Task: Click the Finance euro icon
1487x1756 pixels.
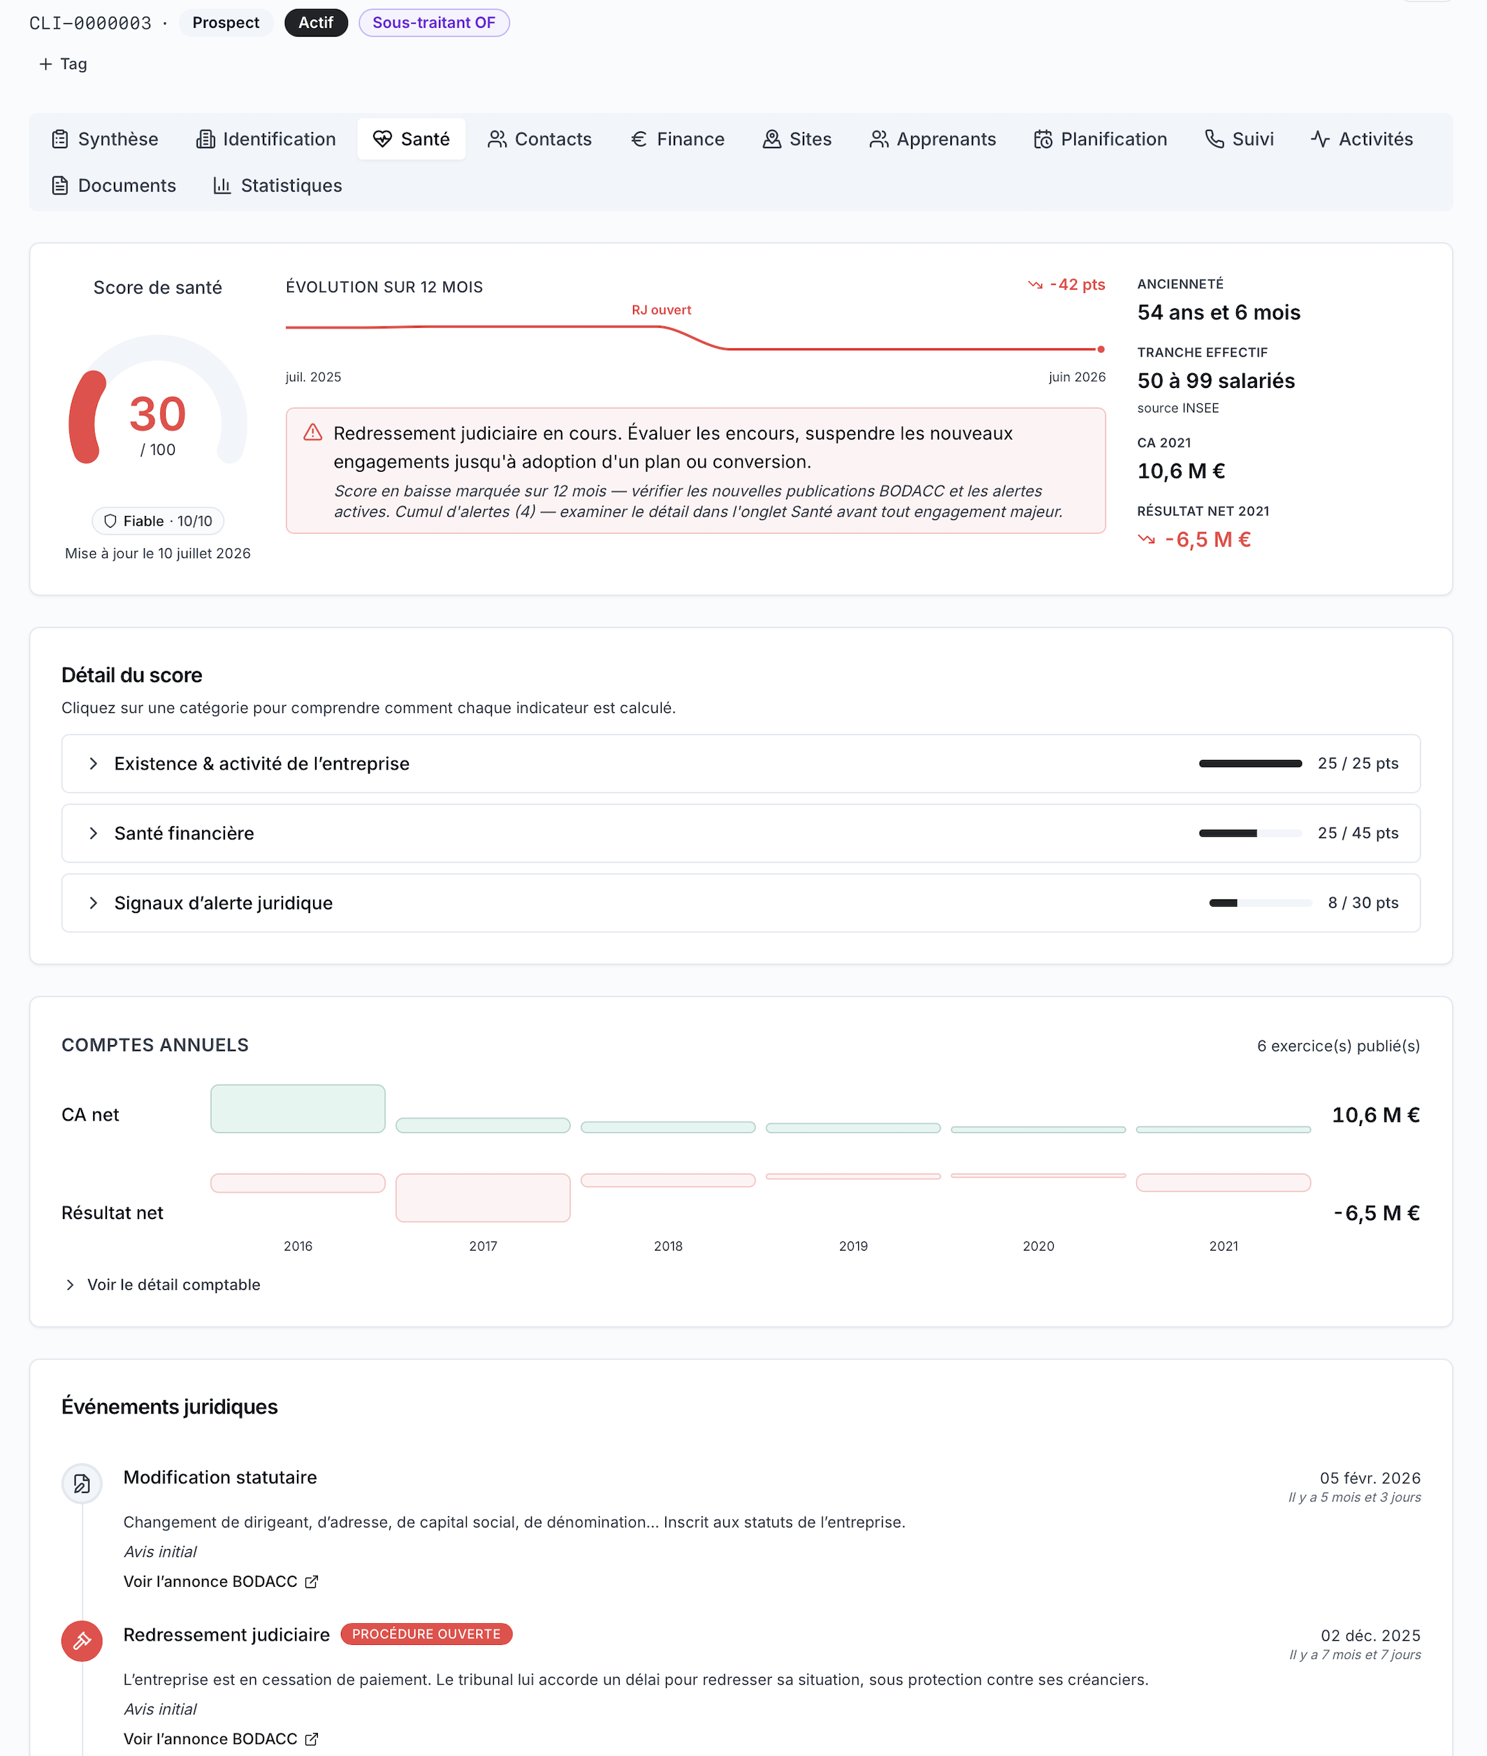Action: click(639, 139)
